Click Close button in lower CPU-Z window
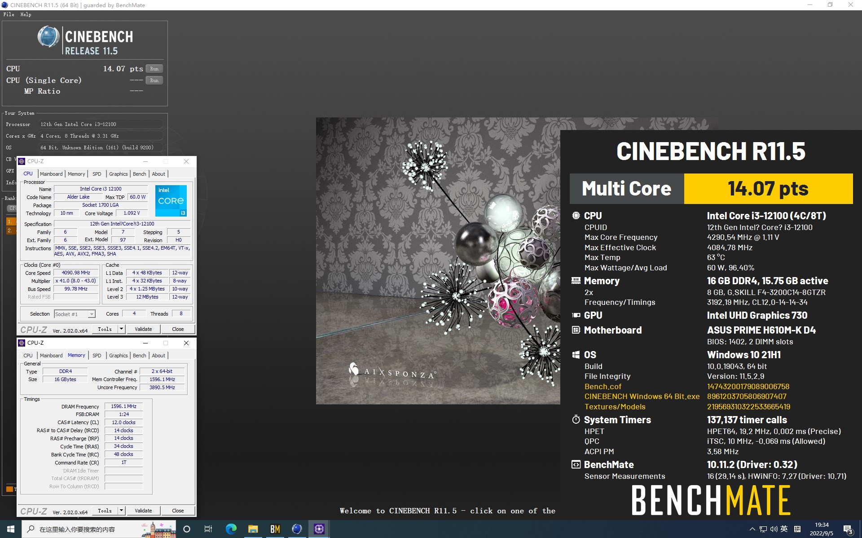The height and width of the screenshot is (538, 862). tap(178, 511)
